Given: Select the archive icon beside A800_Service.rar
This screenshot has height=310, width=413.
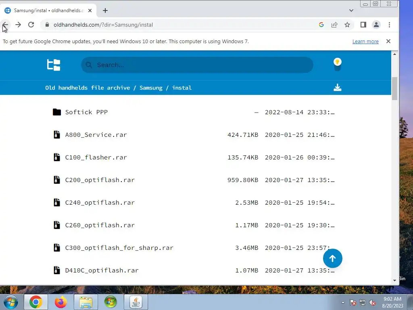Looking at the screenshot, I should (56, 135).
